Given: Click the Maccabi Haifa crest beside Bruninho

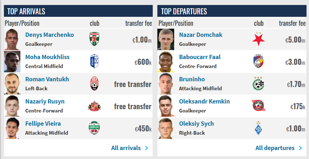Looking at the screenshot, I should coord(258,83).
